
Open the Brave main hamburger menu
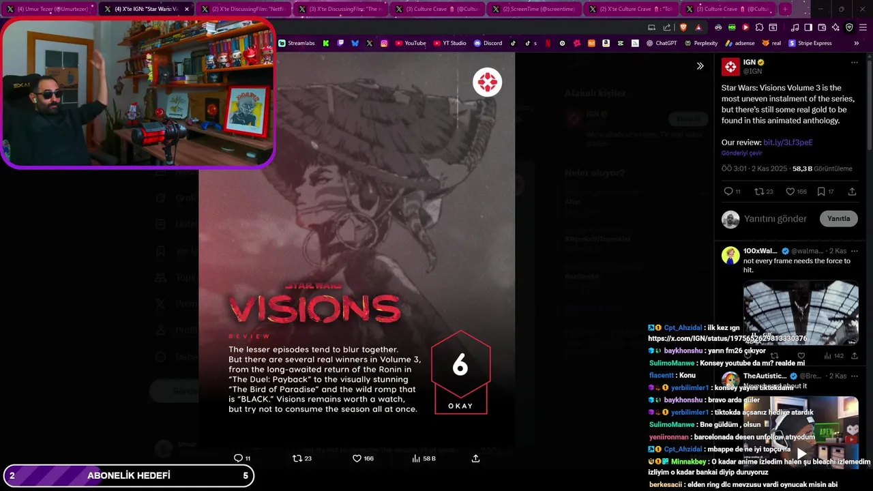(x=863, y=27)
